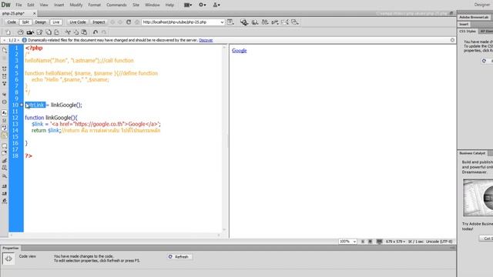The image size is (493, 277).
Task: Open the Extend Dreamweaver gear dropdown
Action: (x=203, y=5)
